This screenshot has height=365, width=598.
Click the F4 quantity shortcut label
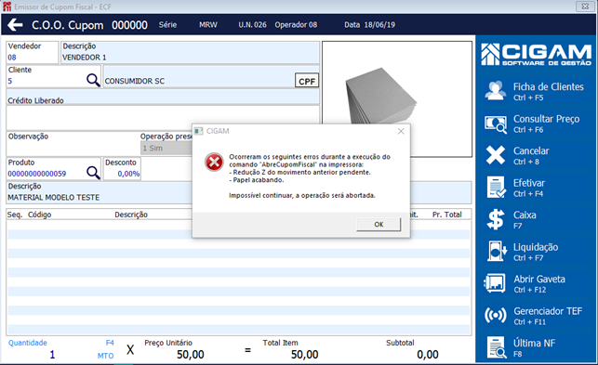[110, 343]
